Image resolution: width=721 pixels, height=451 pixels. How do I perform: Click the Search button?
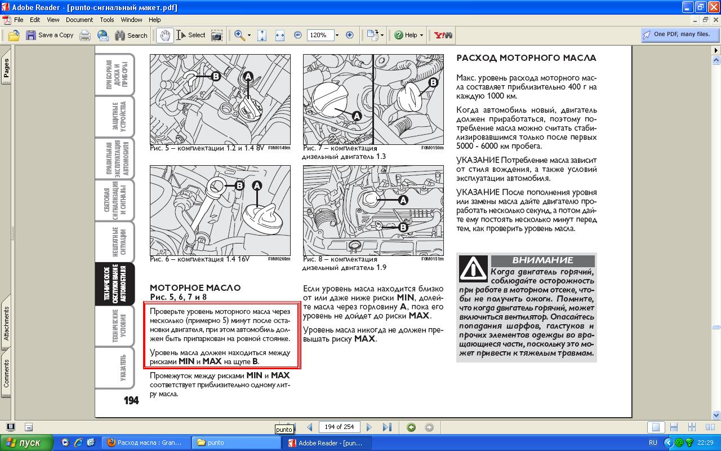[x=131, y=35]
